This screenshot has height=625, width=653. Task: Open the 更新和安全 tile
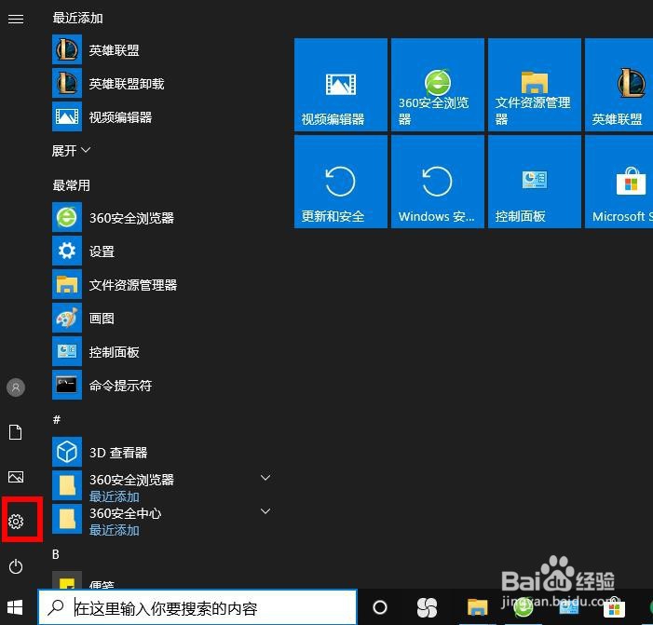341,182
